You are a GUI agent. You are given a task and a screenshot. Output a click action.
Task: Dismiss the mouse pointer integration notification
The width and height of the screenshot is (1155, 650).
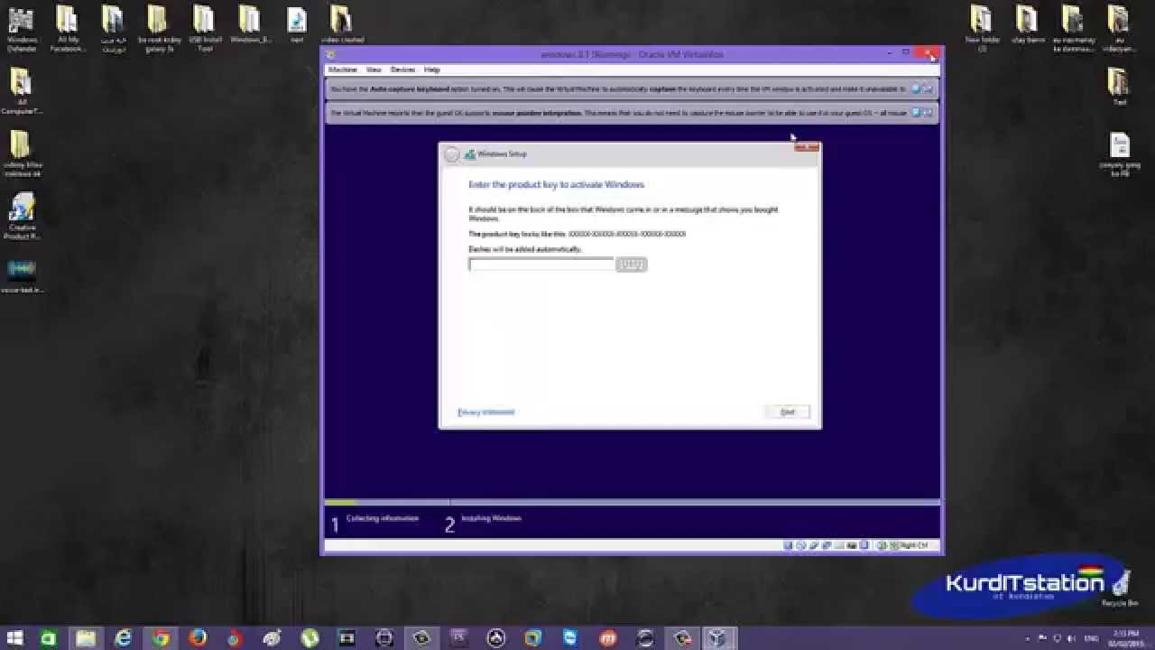[916, 113]
